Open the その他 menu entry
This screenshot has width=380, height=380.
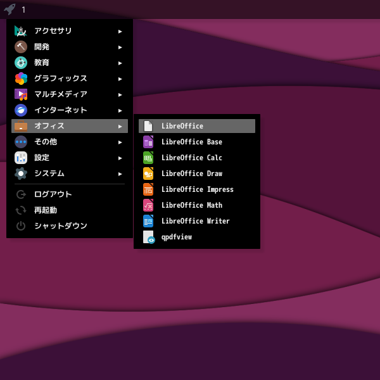(70, 142)
